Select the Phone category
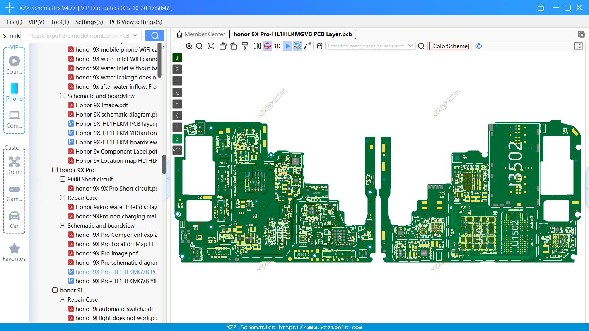The image size is (589, 331). pyautogui.click(x=14, y=92)
